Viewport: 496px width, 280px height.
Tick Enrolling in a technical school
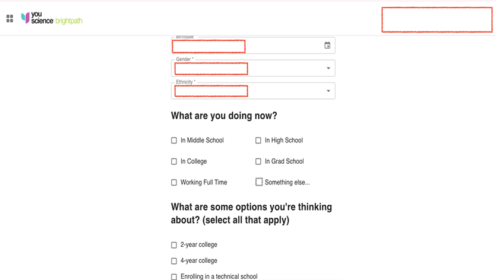coord(174,277)
